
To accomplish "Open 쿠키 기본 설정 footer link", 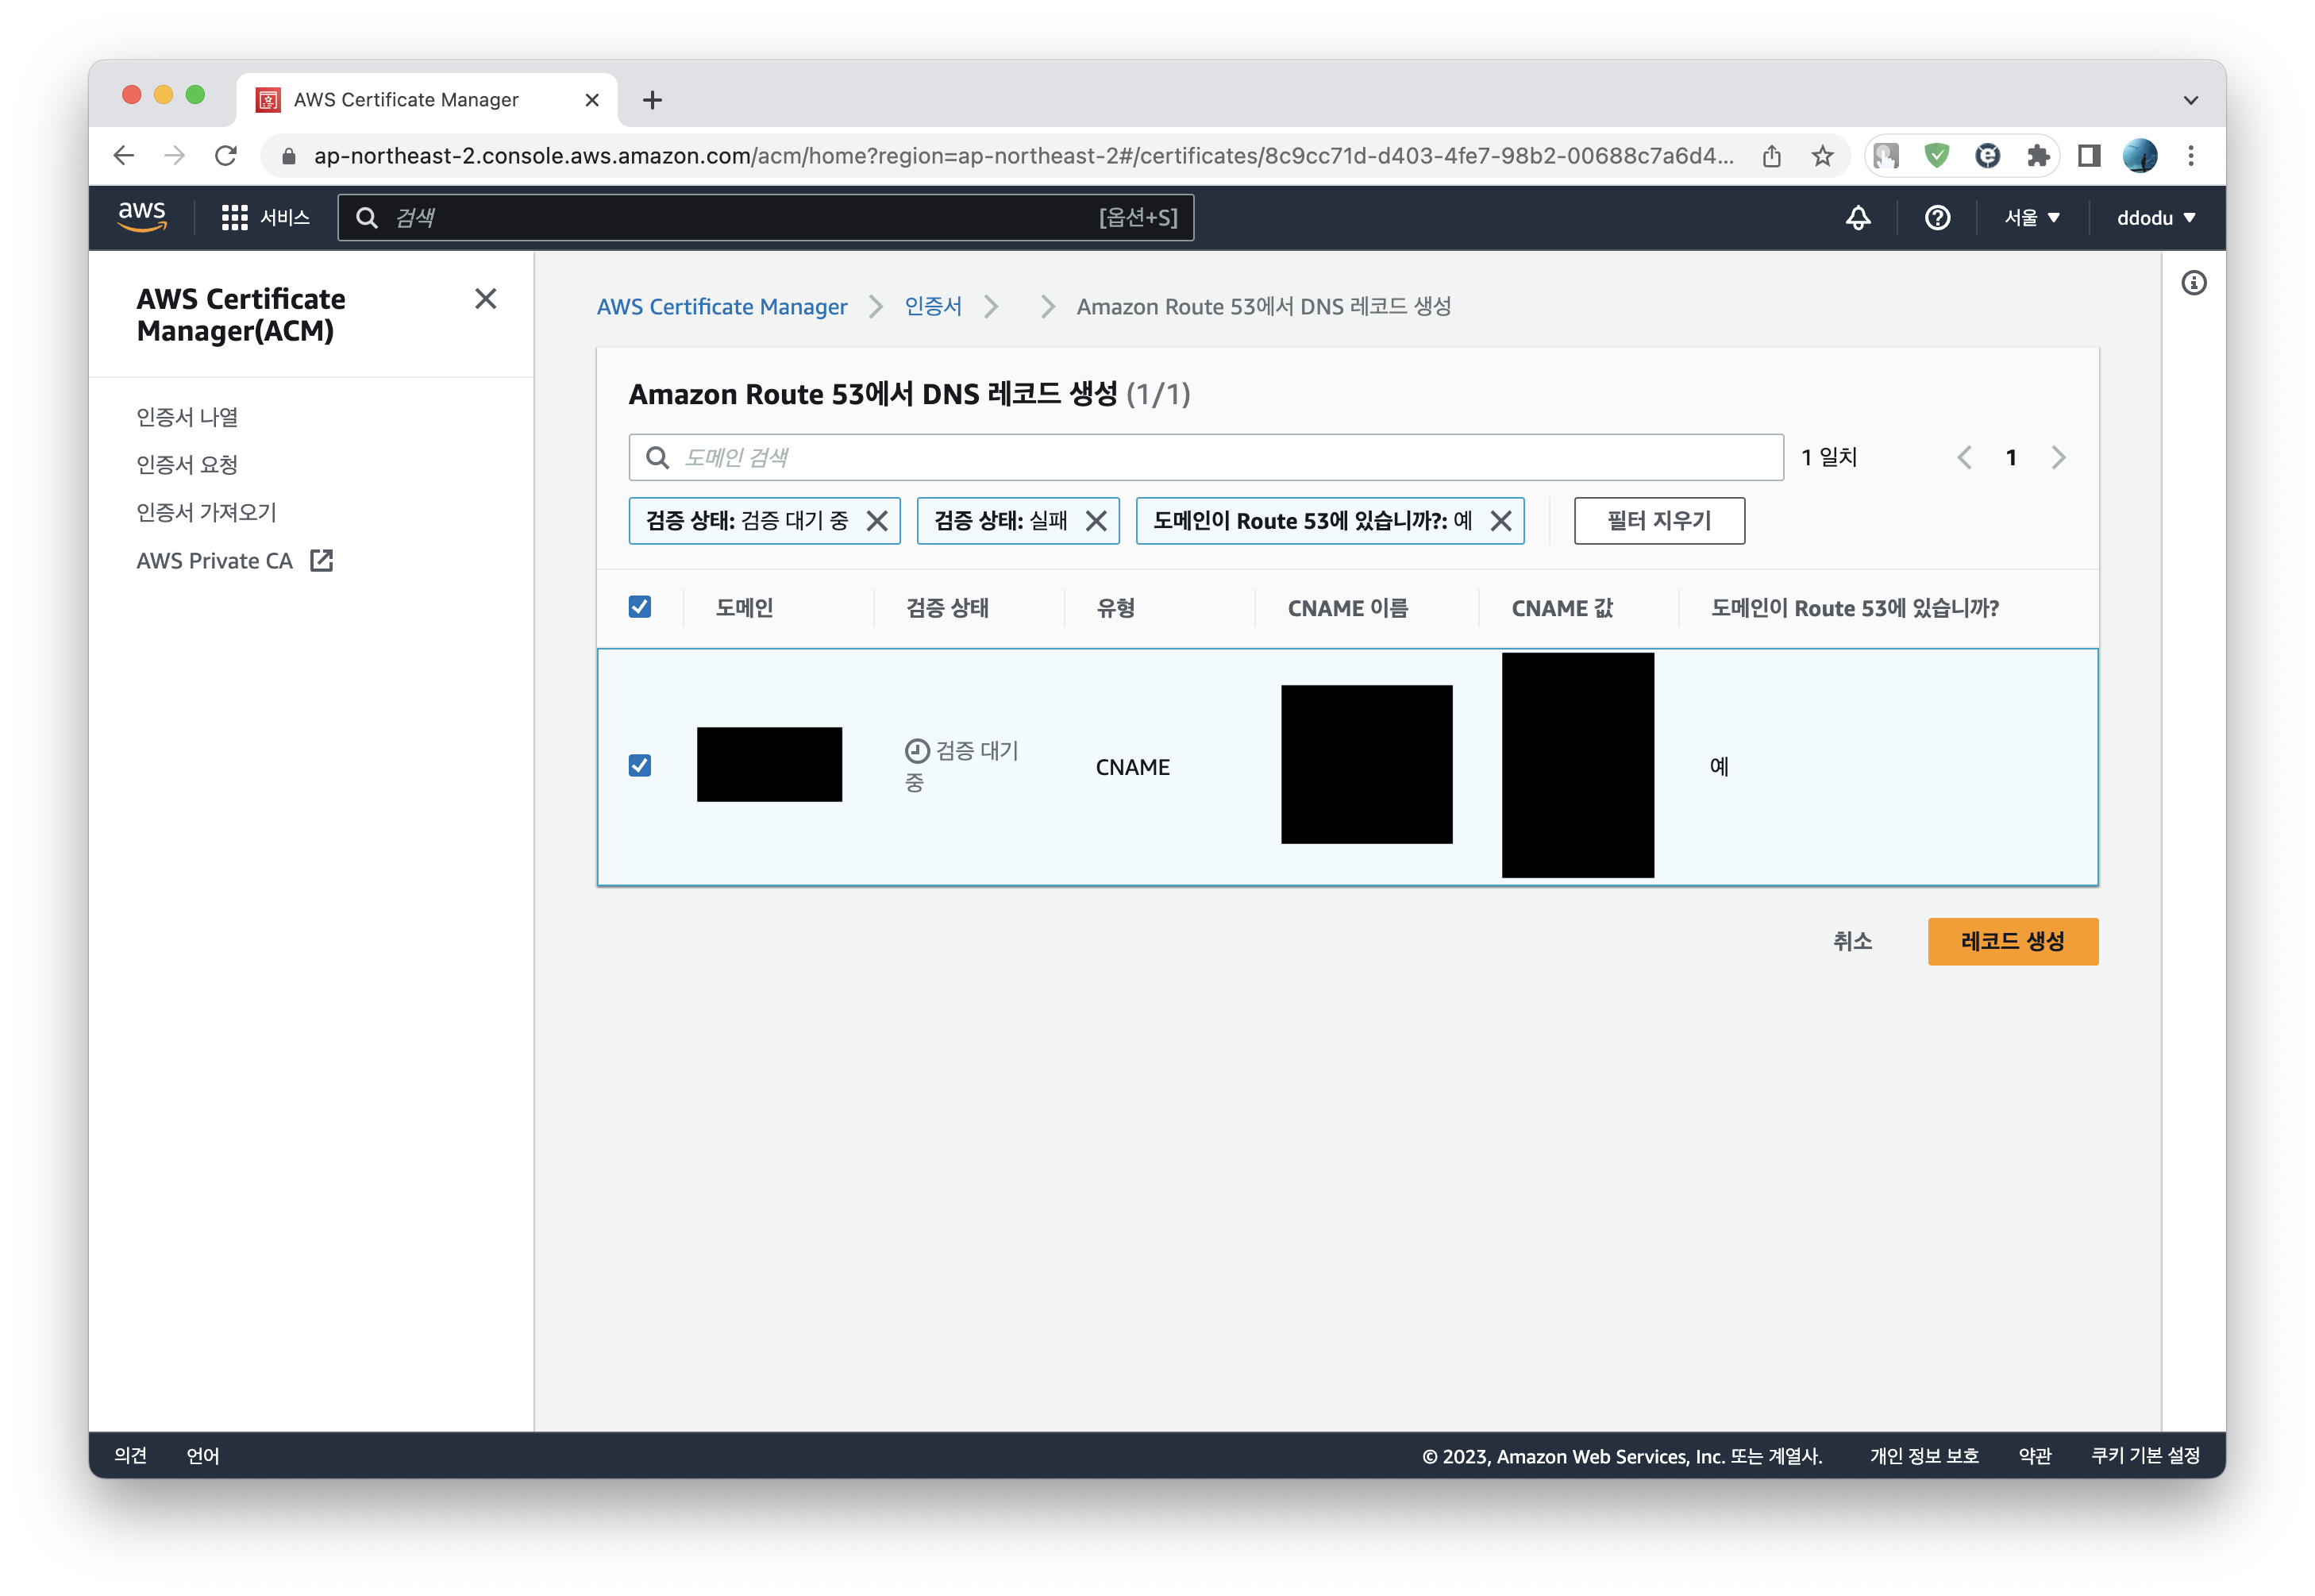I will [2145, 1455].
